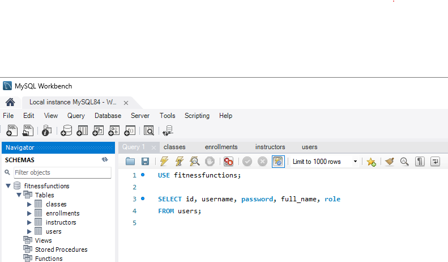Open the Limit to 1000 rows dropdown
Screen dimensions: 448x262
pos(355,162)
